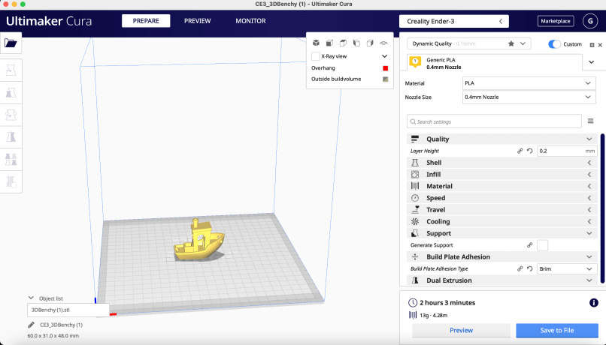Click link icon beside Layer Height
This screenshot has width=606, height=345.
(520, 151)
